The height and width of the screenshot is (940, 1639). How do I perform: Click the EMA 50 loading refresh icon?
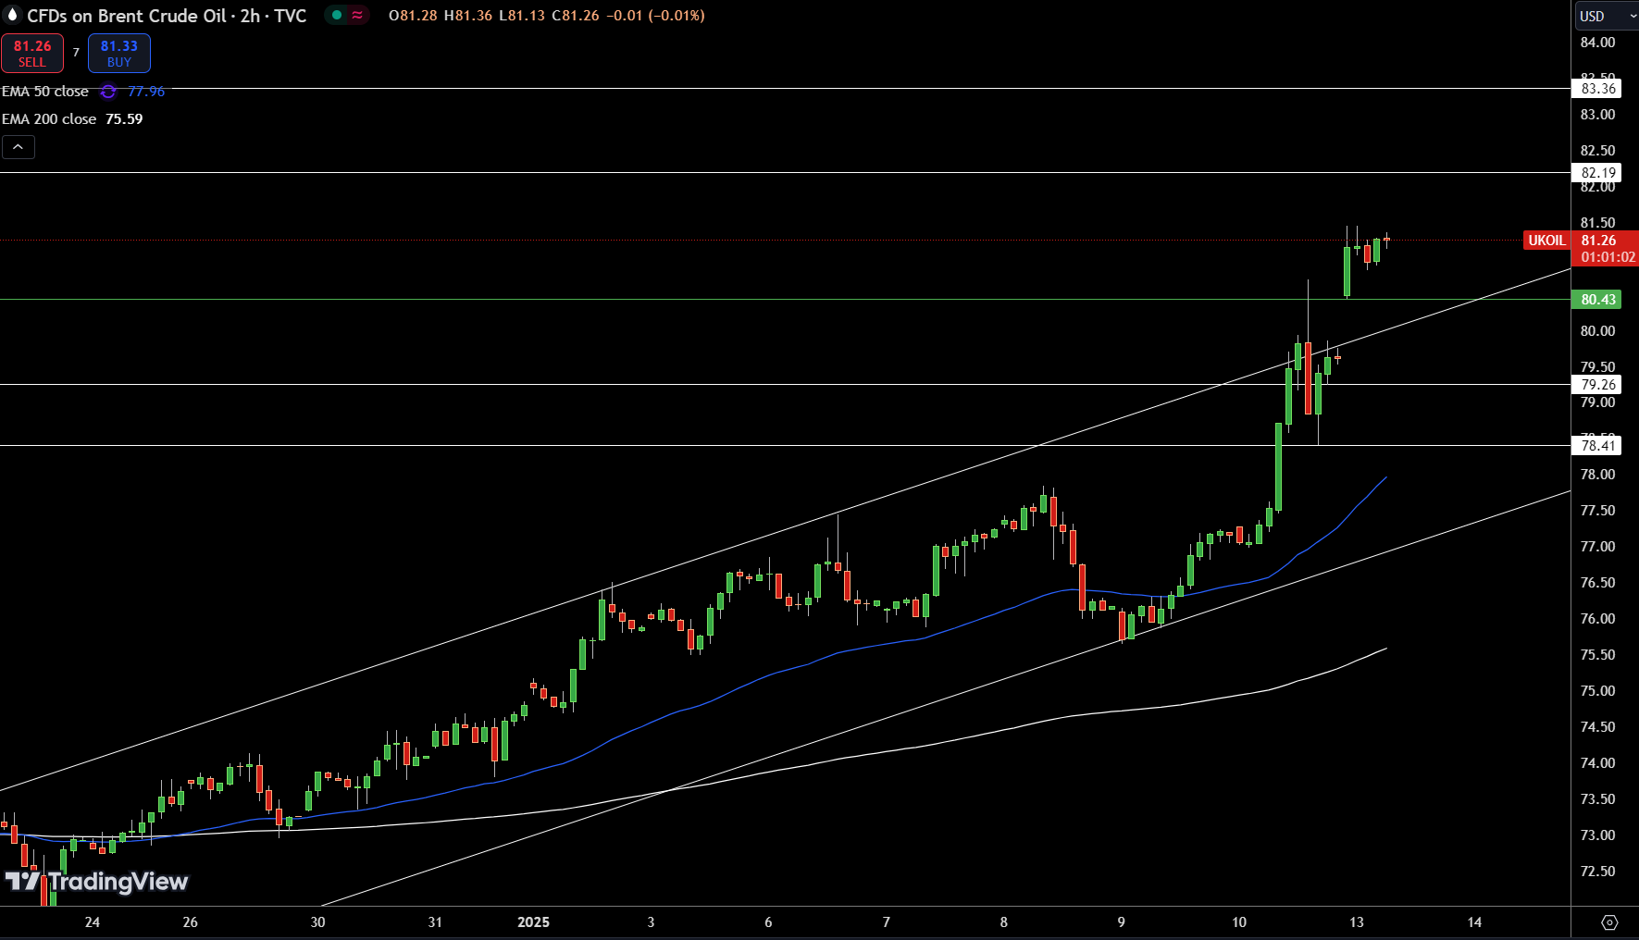coord(108,92)
